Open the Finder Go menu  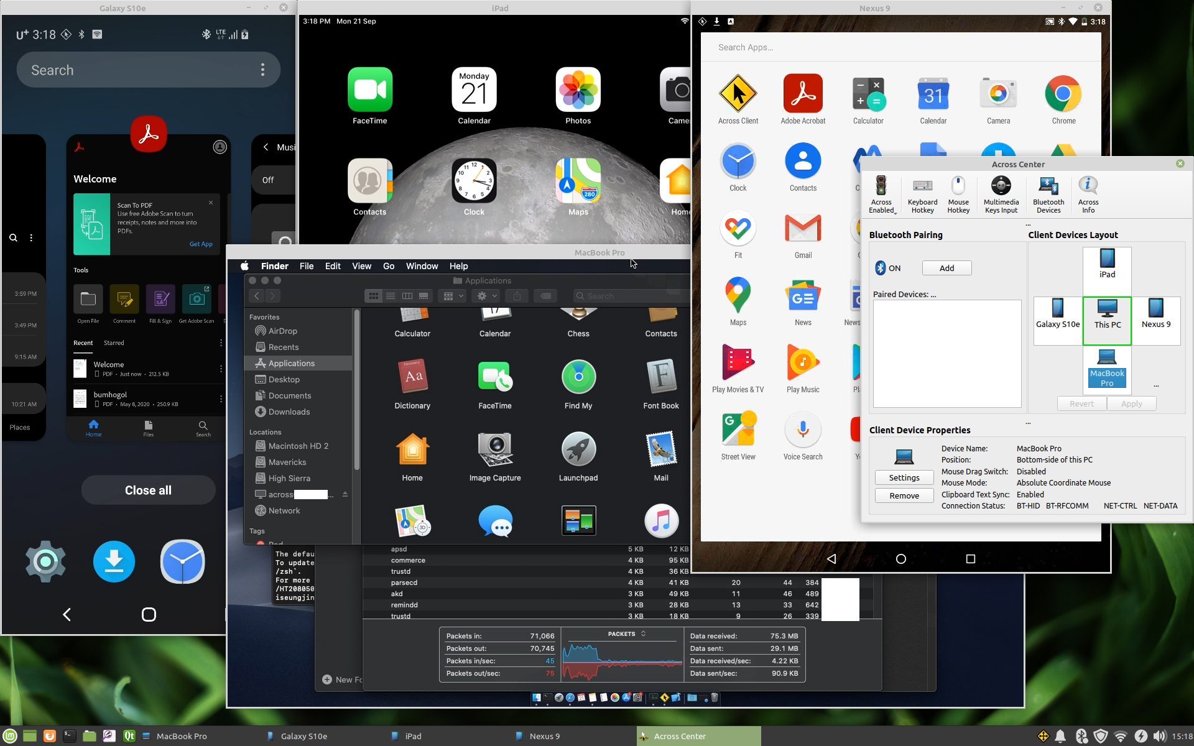point(389,266)
